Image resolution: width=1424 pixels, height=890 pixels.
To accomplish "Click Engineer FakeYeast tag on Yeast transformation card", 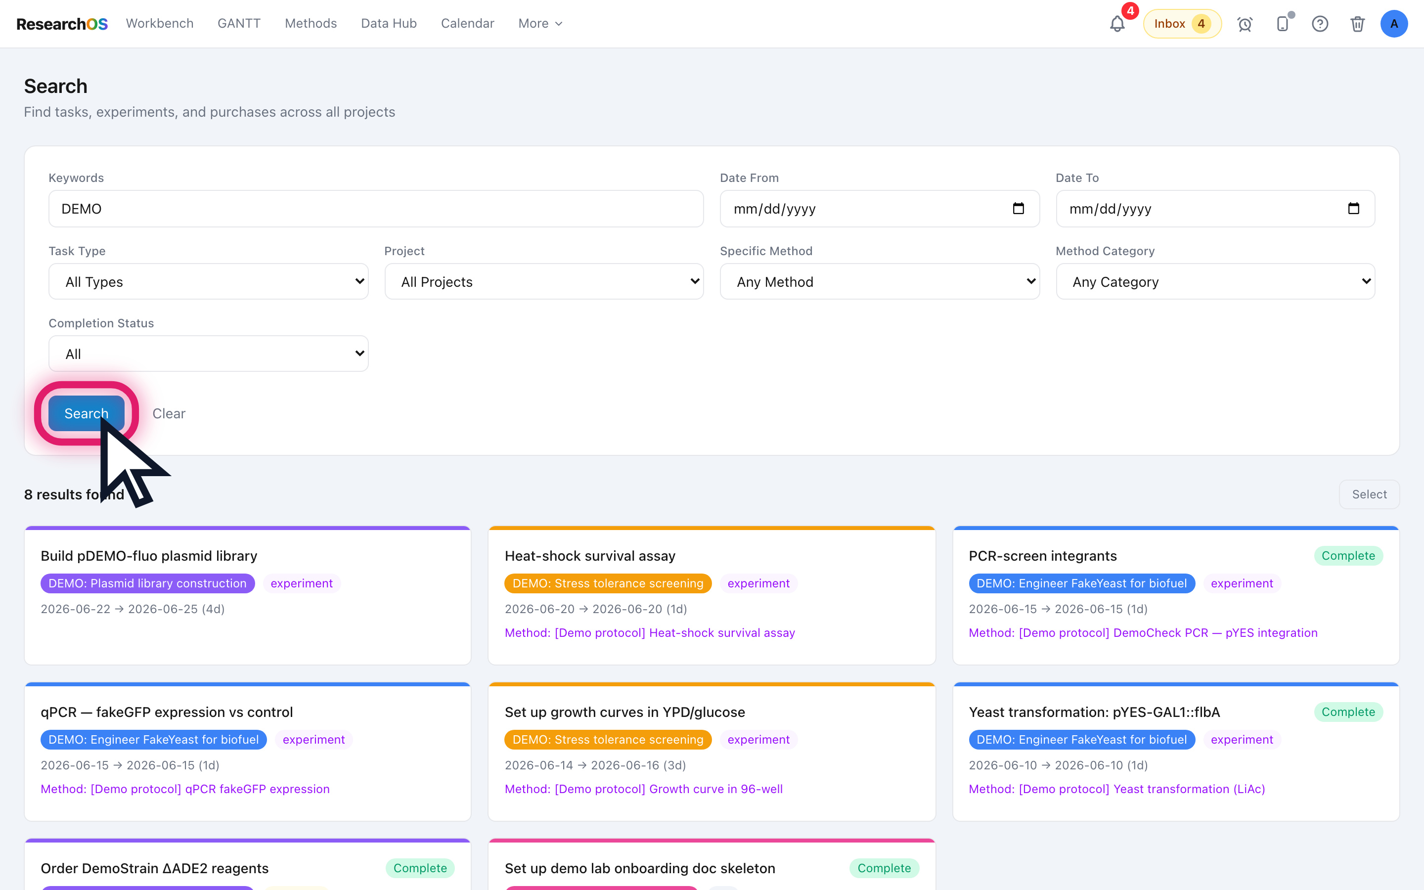I will [x=1081, y=739].
